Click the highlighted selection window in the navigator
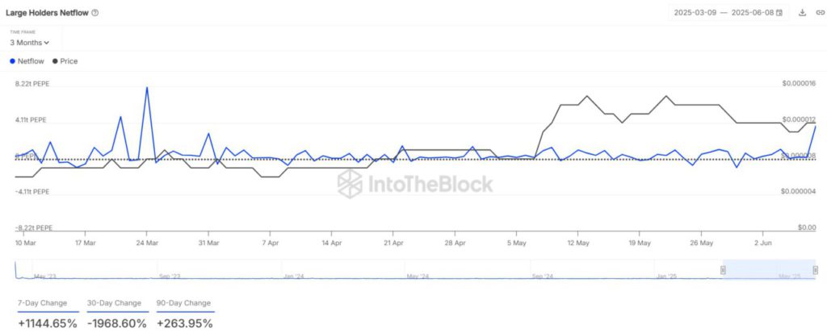Screen dimensions: 827x333 coord(769,269)
